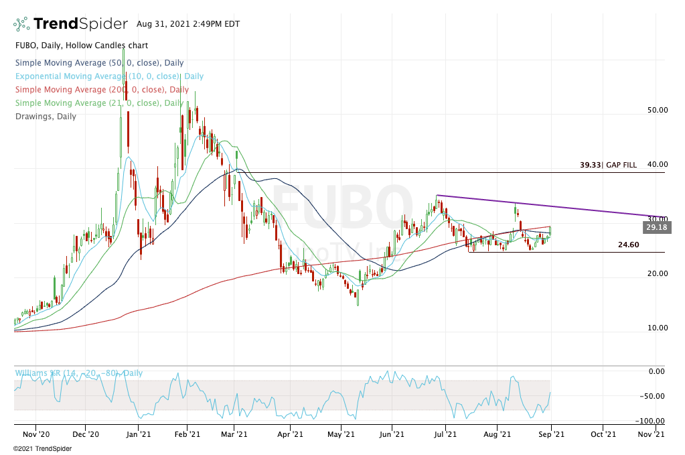Click the 50.00 price axis label
The height and width of the screenshot is (455, 685).
coord(658,110)
